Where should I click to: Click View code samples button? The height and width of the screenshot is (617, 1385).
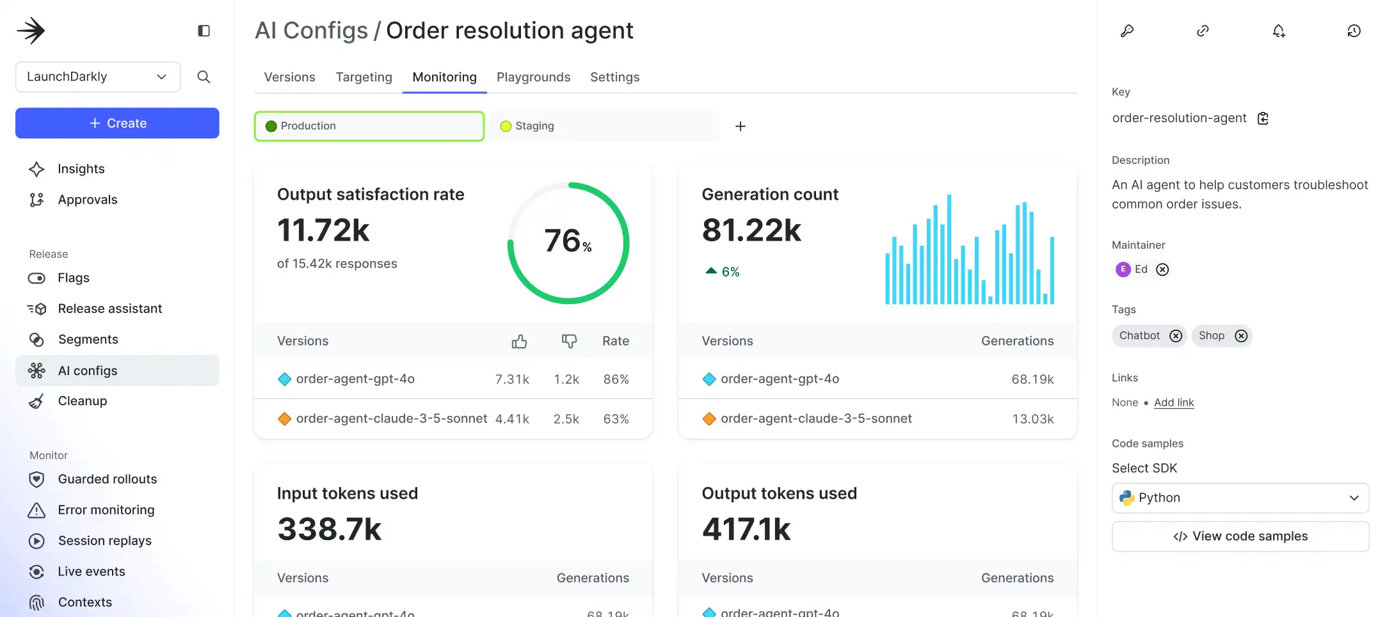1240,536
